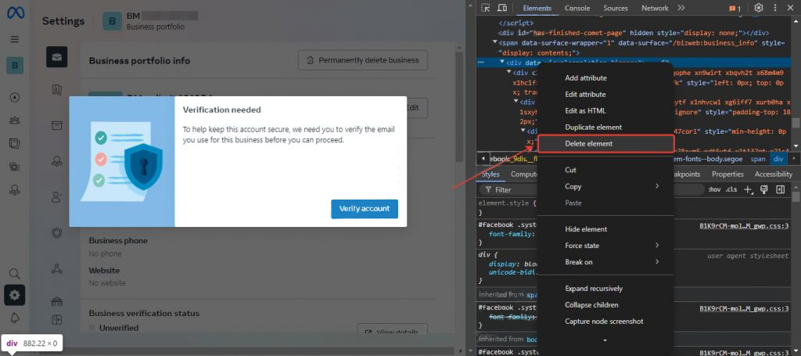Viewport: 801px width, 356px height.
Task: Click the B business avatar in left sidebar
Action: tap(15, 66)
